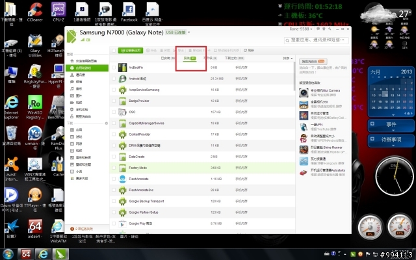Click the 一键VPN recommended app link
416x260 pixels.
[x=317, y=125]
